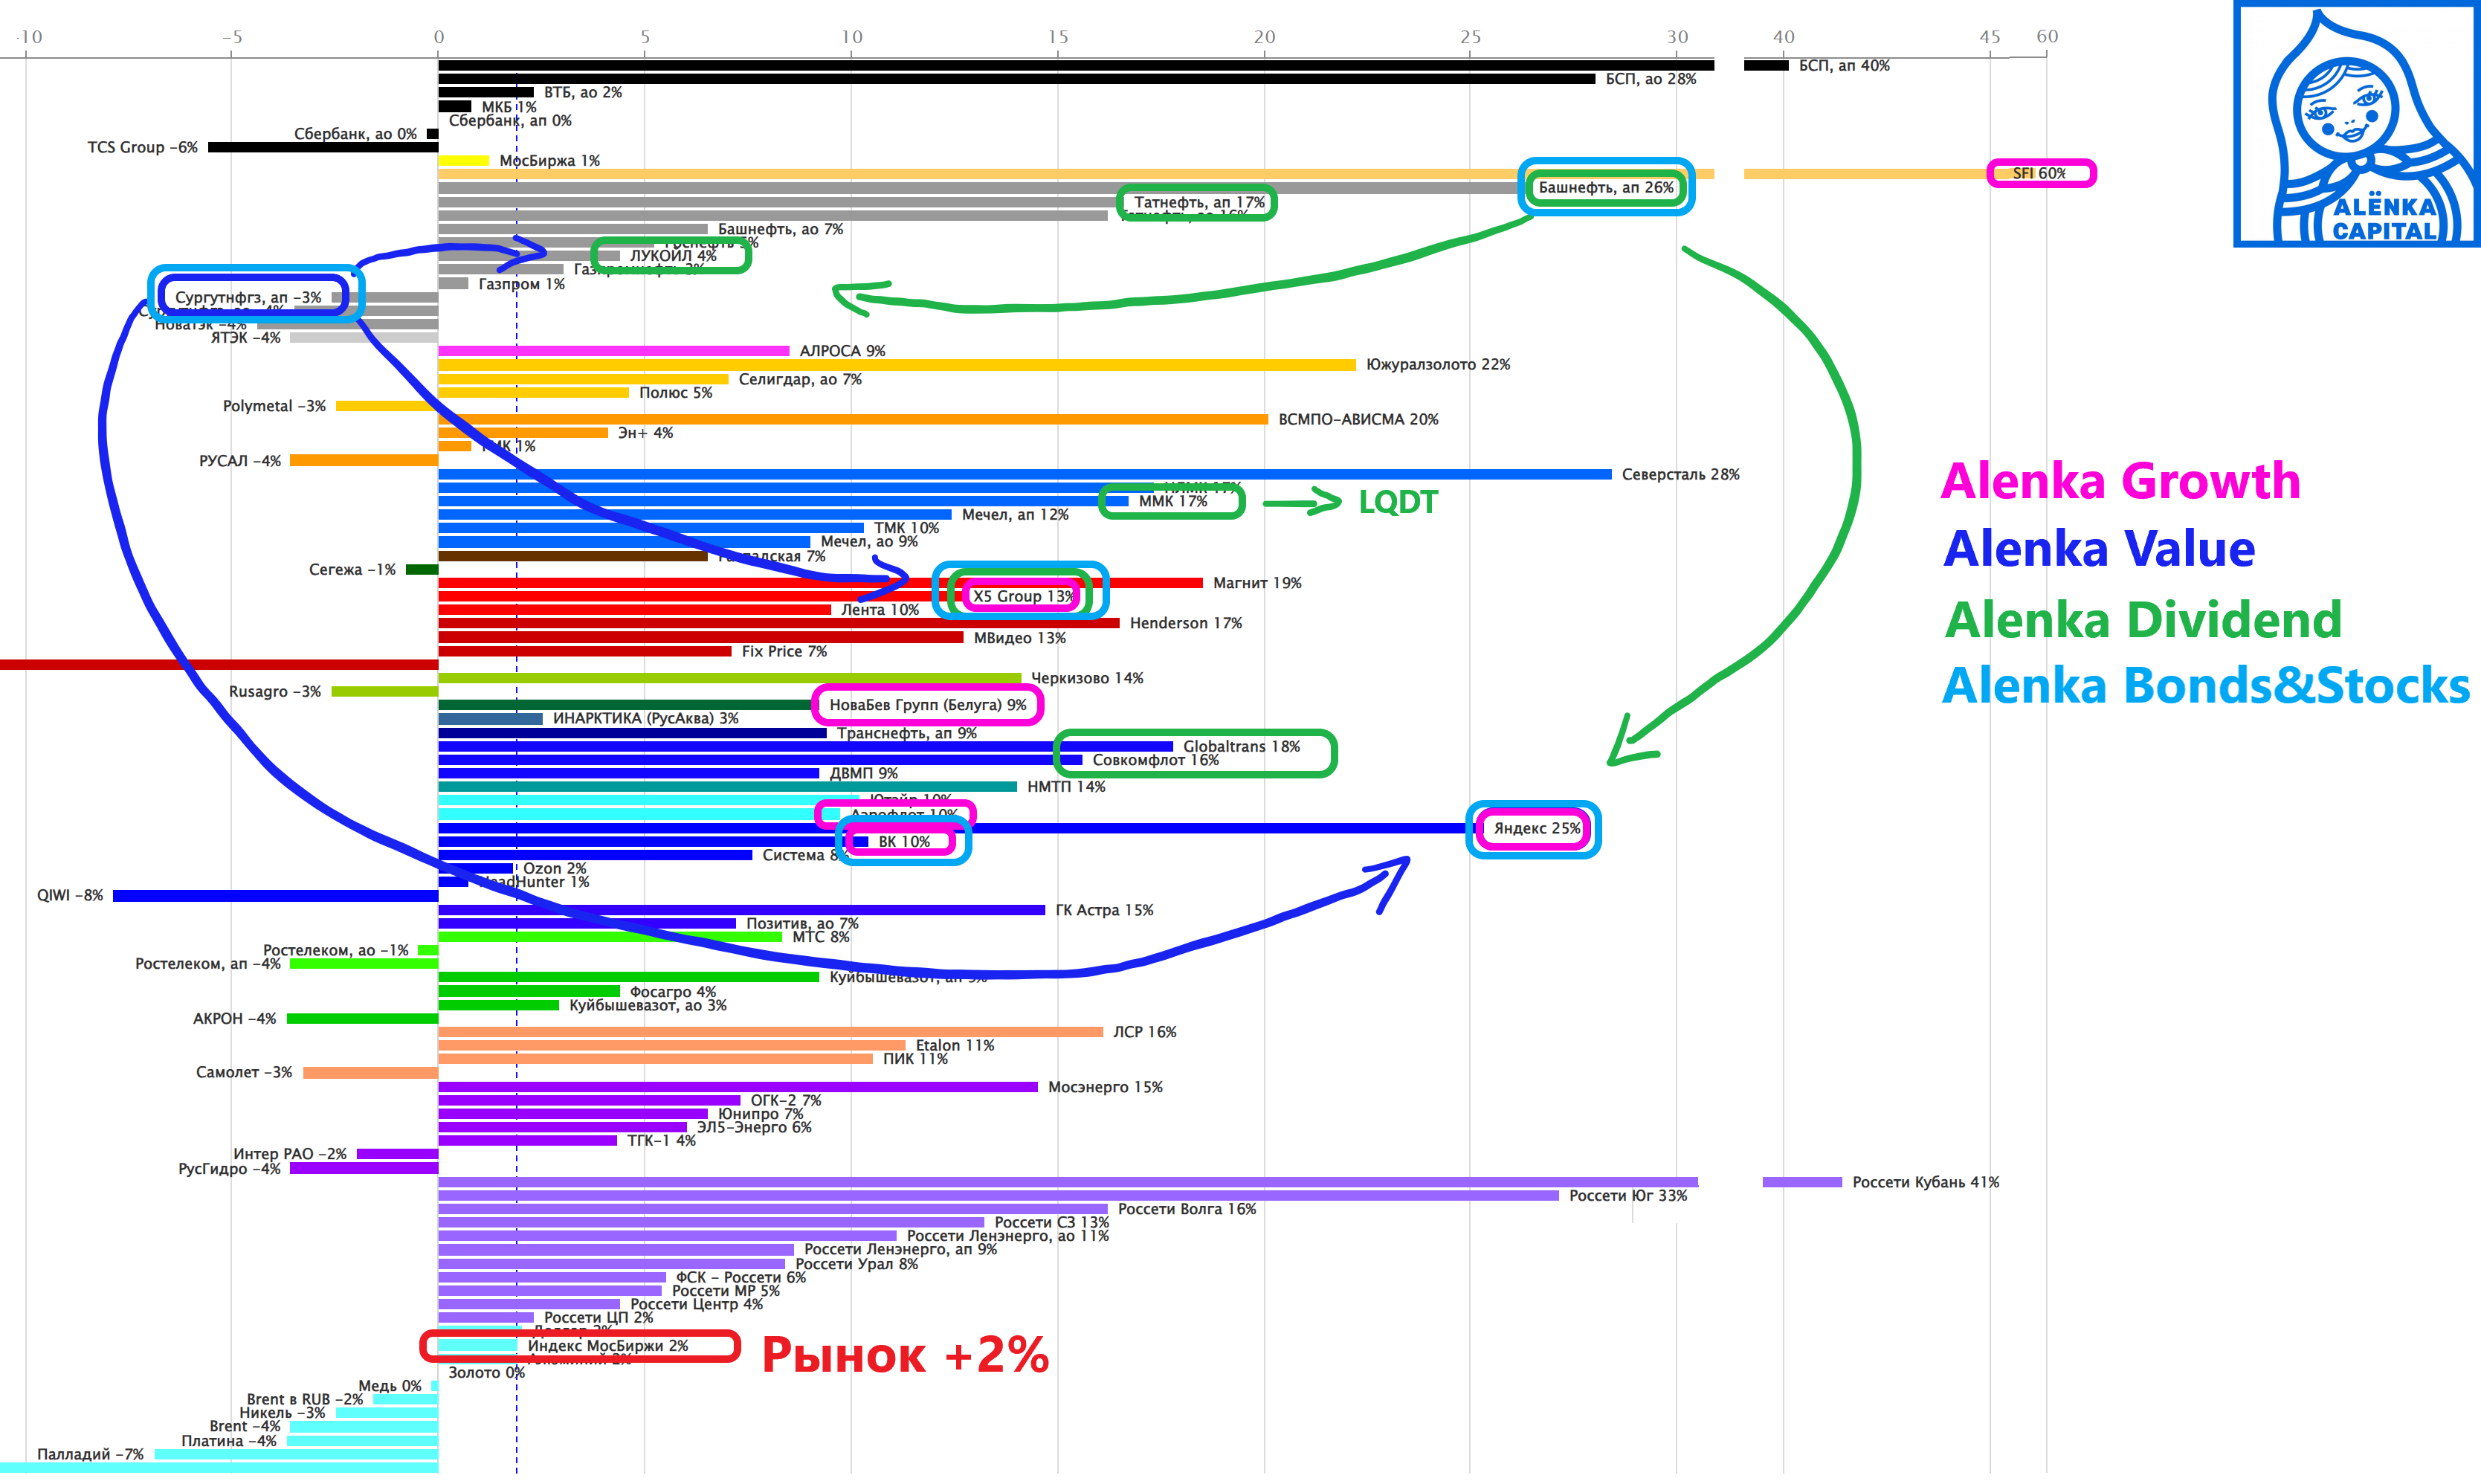Screen dimensions: 2481x1484
Task: Click the 'Rusagro -3%' label
Action: tap(275, 692)
